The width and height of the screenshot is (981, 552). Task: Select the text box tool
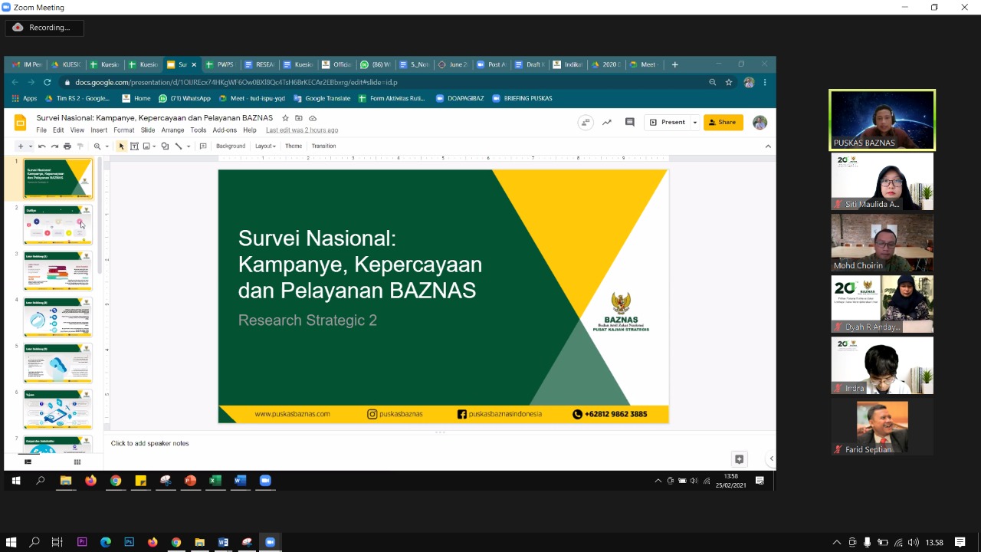coord(134,146)
